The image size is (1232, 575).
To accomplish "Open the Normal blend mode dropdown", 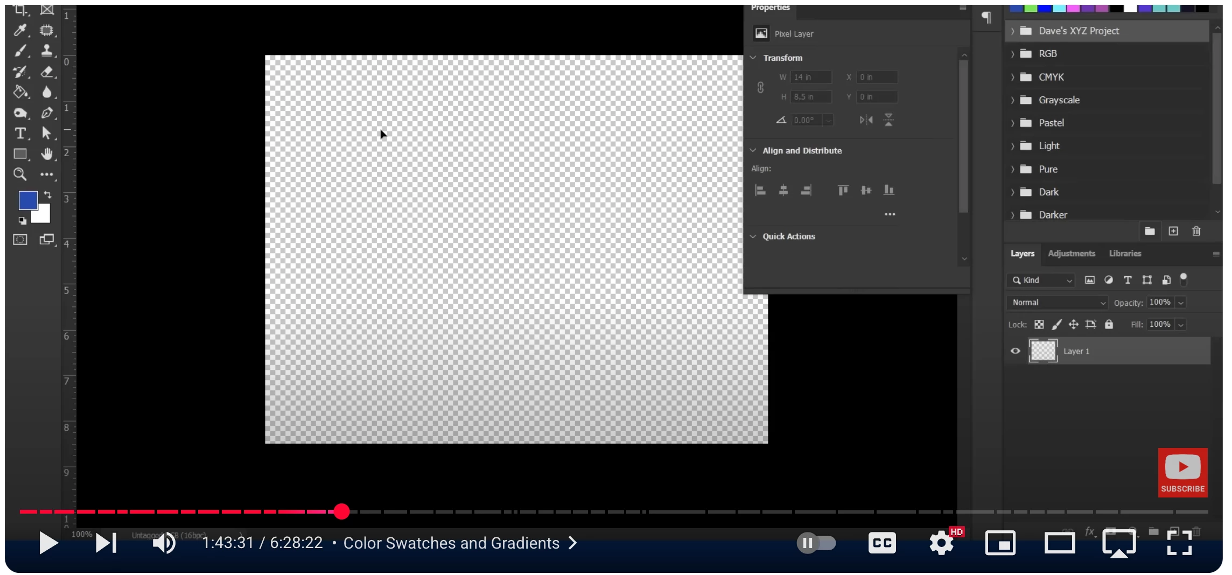I will [x=1057, y=303].
